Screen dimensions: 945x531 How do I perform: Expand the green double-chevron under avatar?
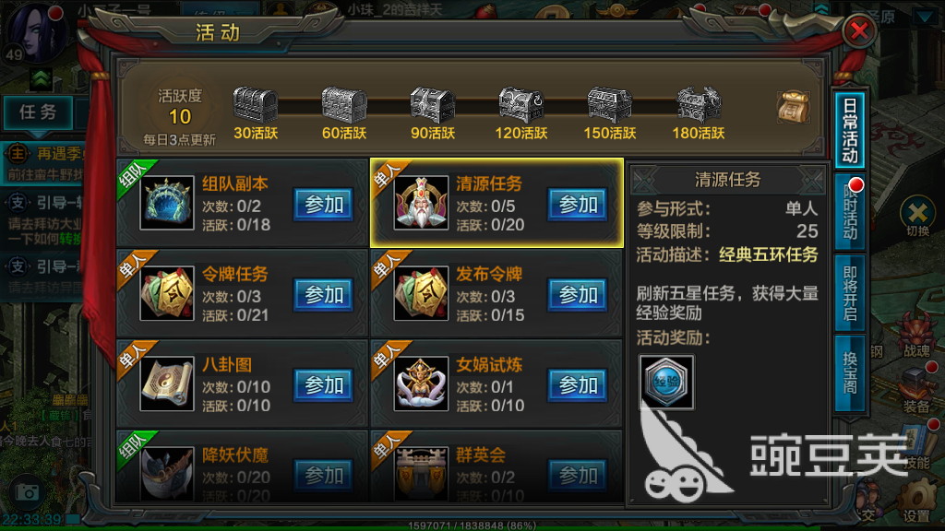pyautogui.click(x=41, y=78)
